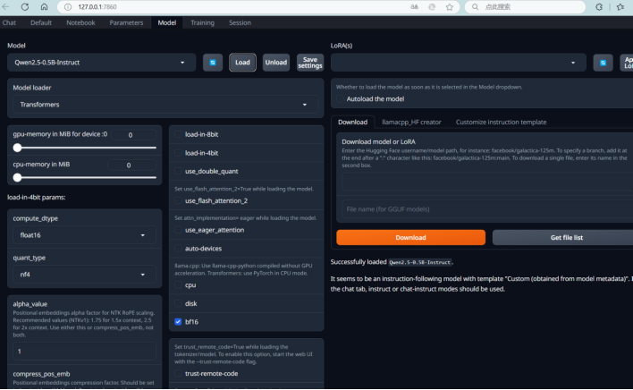Click the orange Download button

click(410, 237)
